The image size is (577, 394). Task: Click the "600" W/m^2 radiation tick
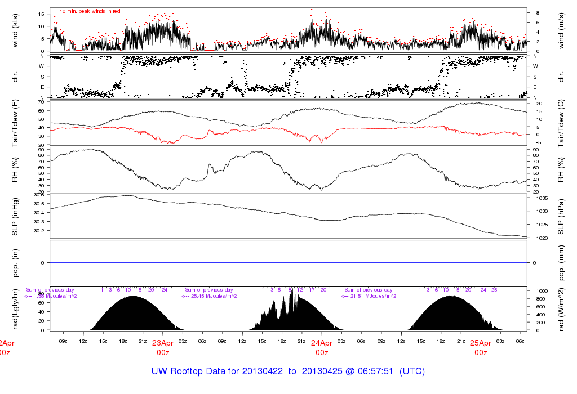tap(540, 307)
